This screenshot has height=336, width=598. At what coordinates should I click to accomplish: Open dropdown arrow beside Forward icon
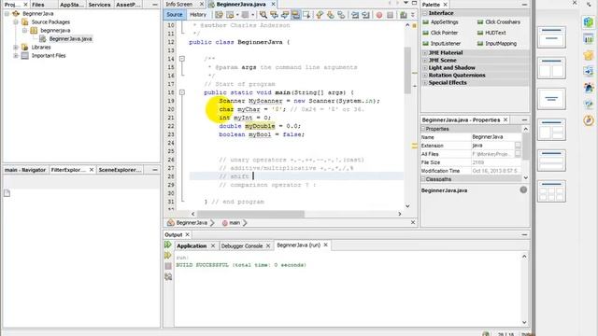click(x=252, y=15)
